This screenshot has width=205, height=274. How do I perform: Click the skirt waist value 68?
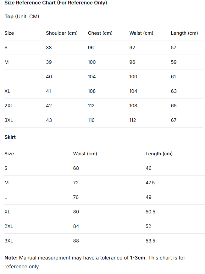coord(76,168)
